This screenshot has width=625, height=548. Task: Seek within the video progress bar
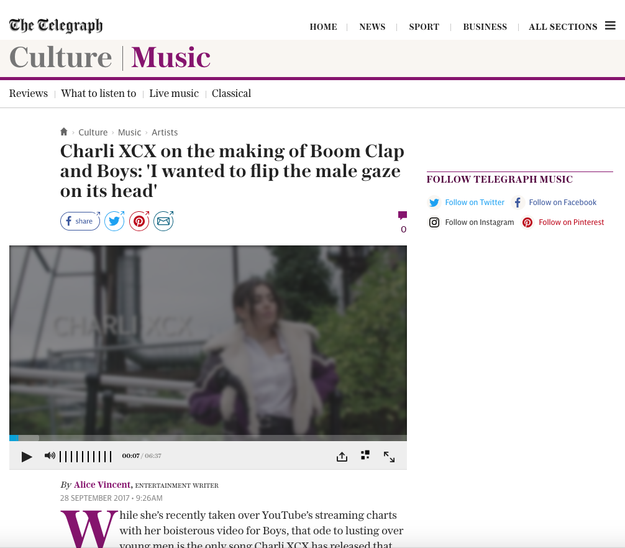point(208,438)
